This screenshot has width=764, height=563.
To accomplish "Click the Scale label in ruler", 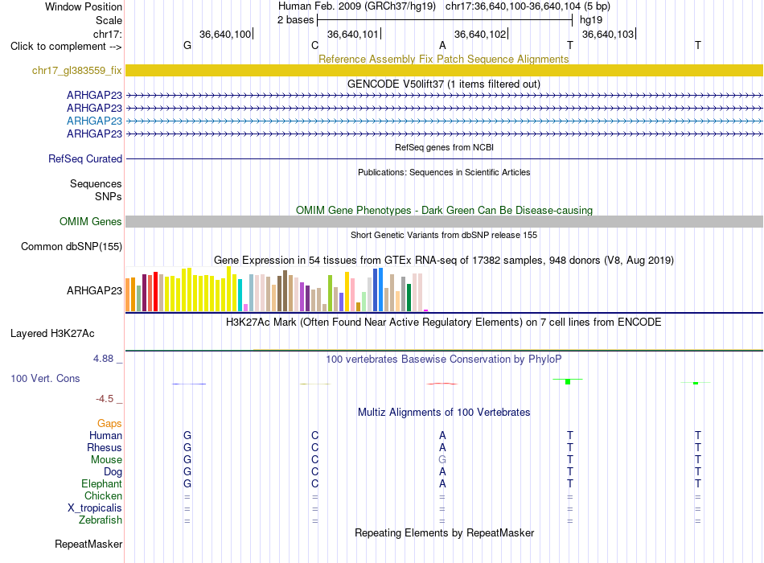I will click(x=109, y=20).
